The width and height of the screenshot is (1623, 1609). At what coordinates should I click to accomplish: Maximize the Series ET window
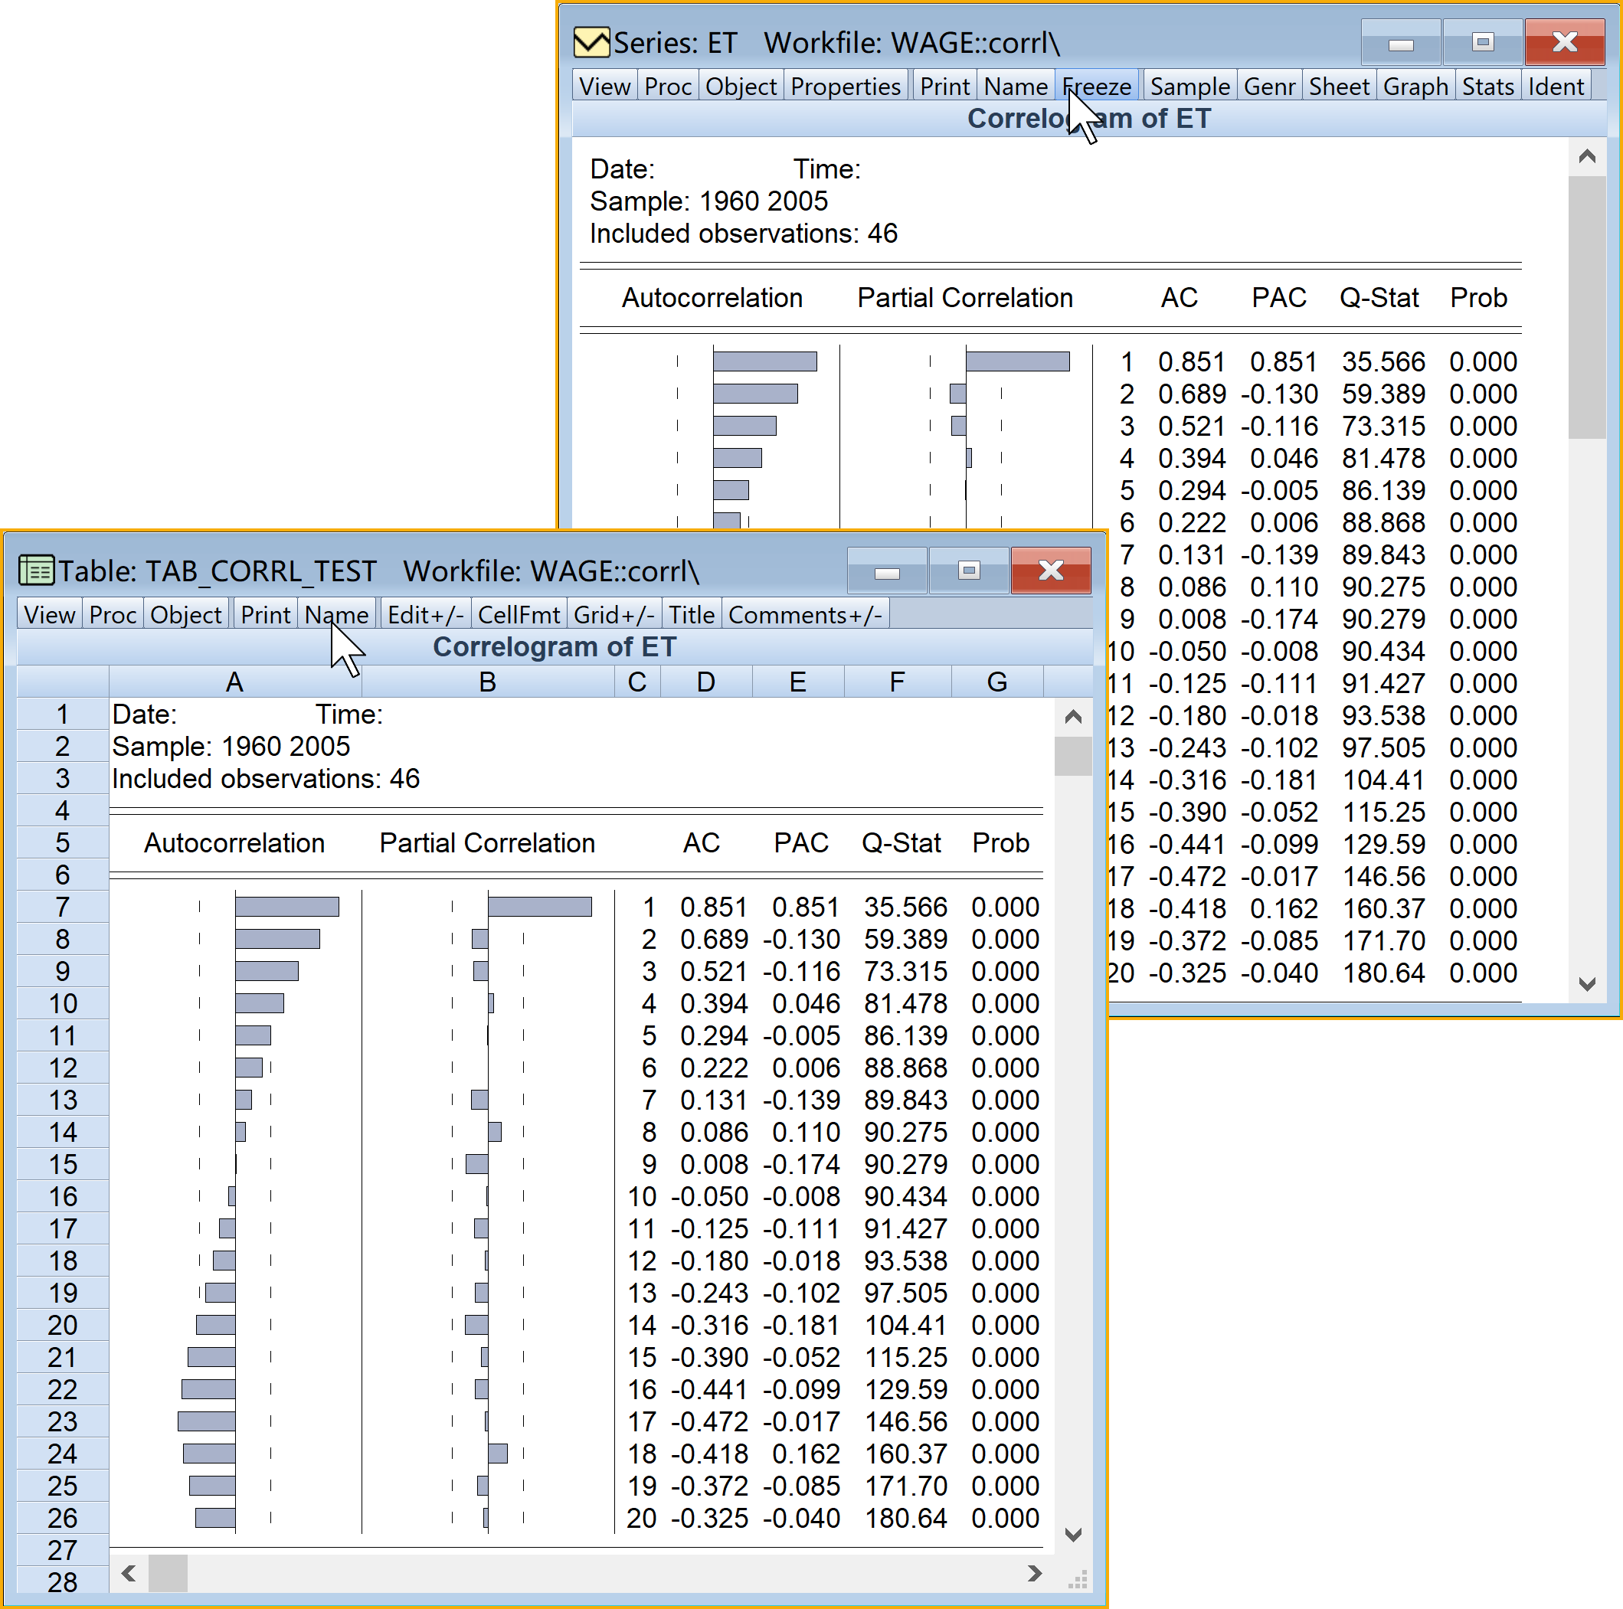(x=1483, y=42)
